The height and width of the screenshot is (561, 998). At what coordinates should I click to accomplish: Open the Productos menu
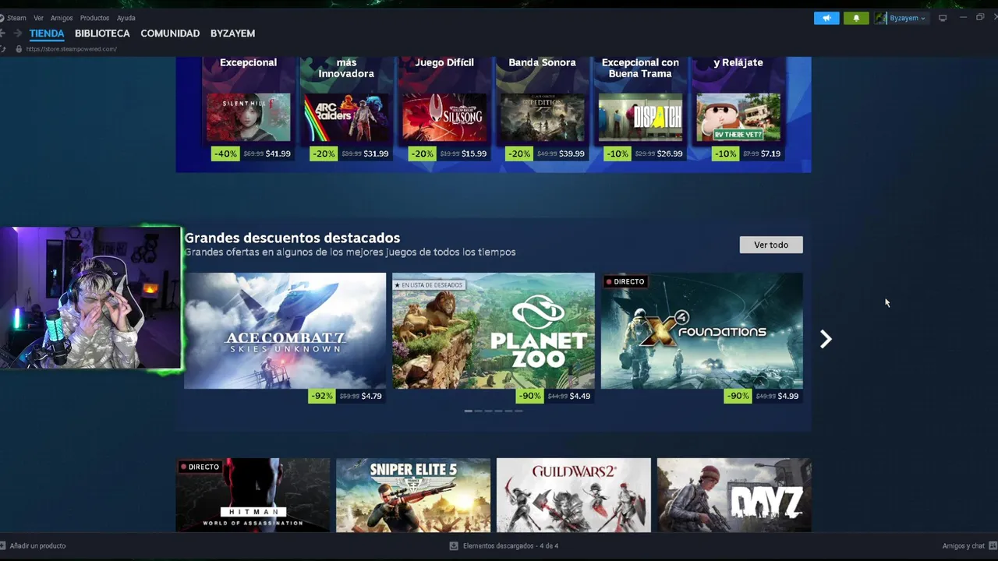(x=94, y=18)
